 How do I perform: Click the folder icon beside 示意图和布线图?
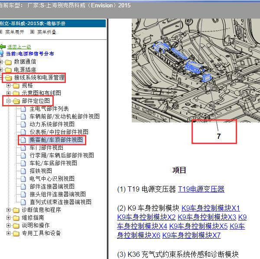(x=16, y=93)
